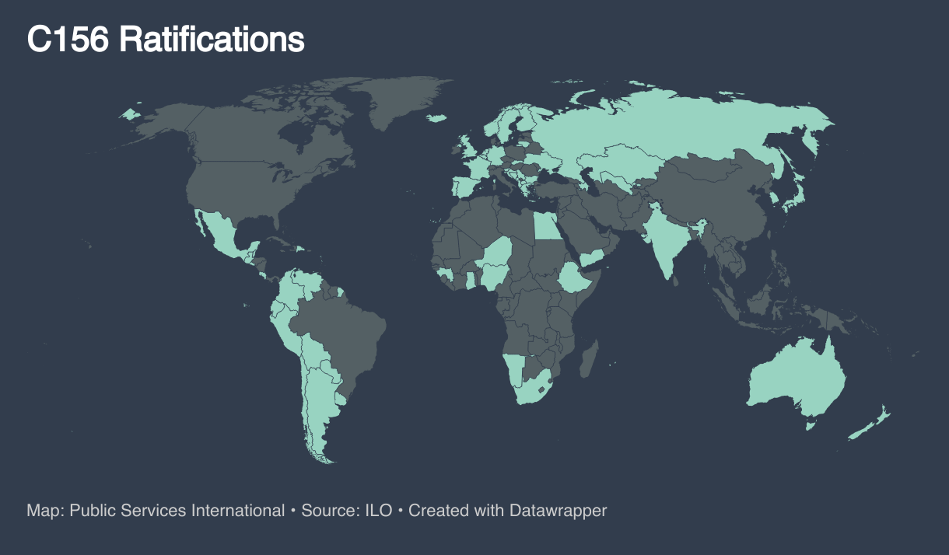Select Mexico on the map
The height and width of the screenshot is (555, 949).
point(222,232)
